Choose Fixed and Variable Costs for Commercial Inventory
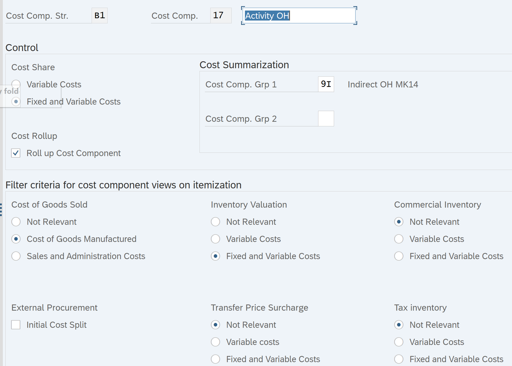The width and height of the screenshot is (512, 366). 399,256
